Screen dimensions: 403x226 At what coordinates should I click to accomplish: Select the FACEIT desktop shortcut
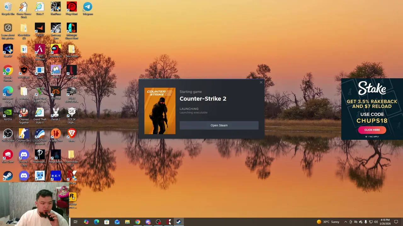[x=40, y=30]
